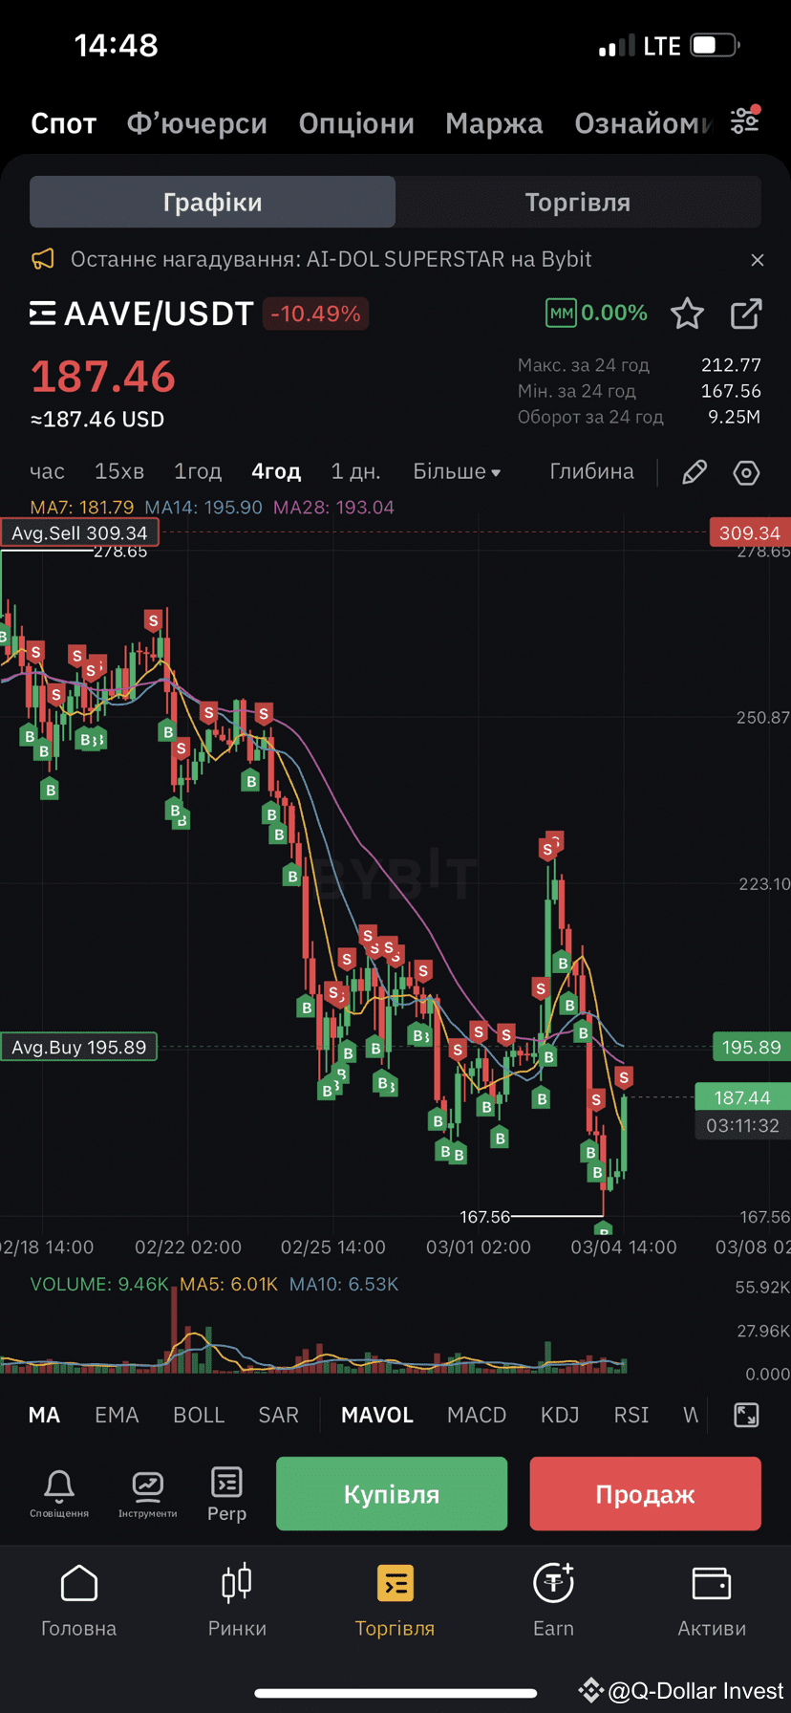Open Earn section

pos(553,1602)
